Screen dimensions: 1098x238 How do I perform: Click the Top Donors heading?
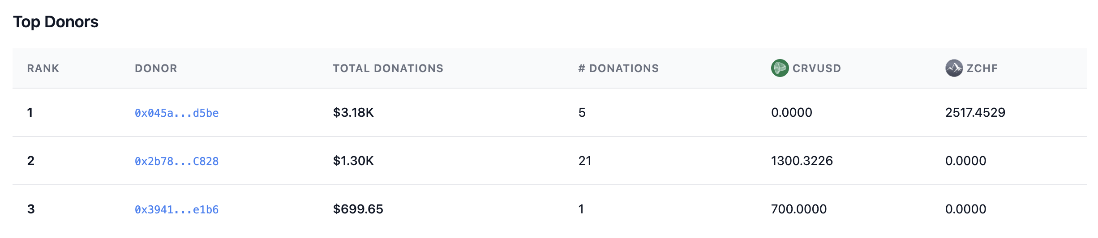tap(56, 22)
